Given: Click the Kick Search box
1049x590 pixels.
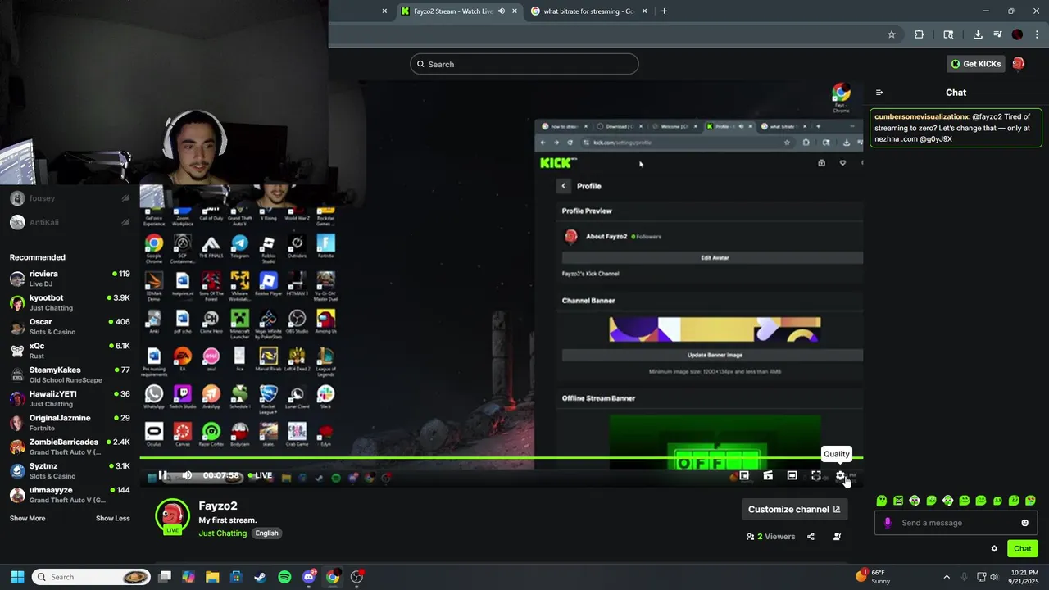Looking at the screenshot, I should click(524, 64).
